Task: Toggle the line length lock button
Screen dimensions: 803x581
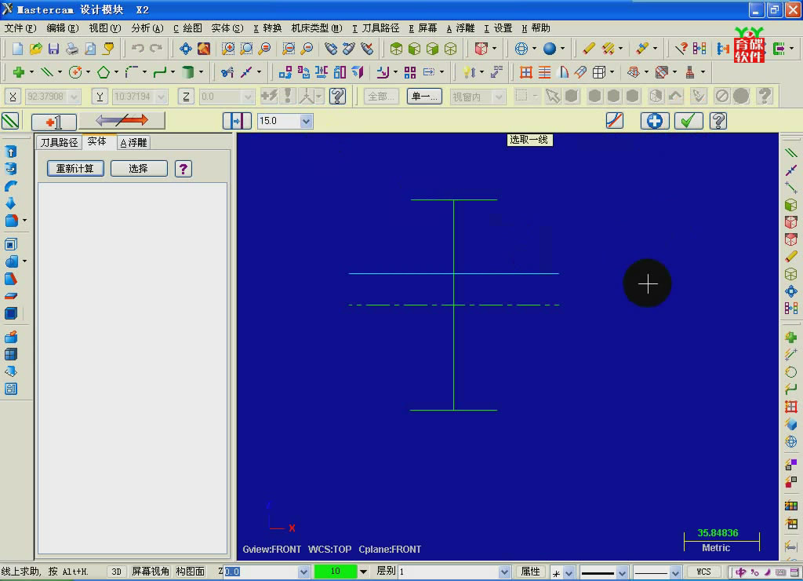Action: (x=237, y=121)
